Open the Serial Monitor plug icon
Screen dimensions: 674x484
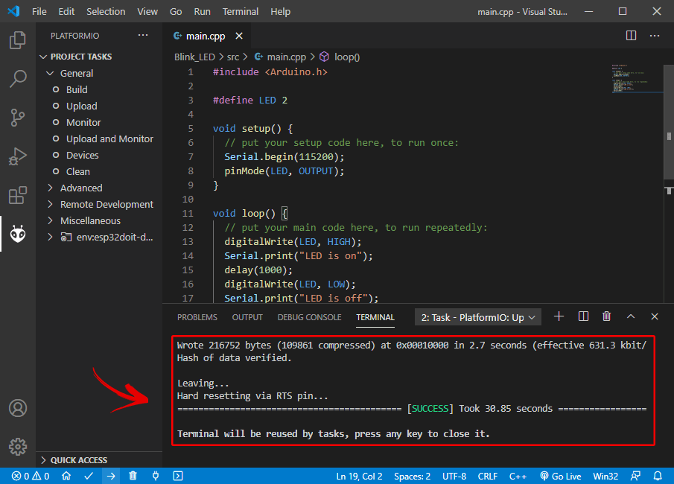click(x=155, y=476)
